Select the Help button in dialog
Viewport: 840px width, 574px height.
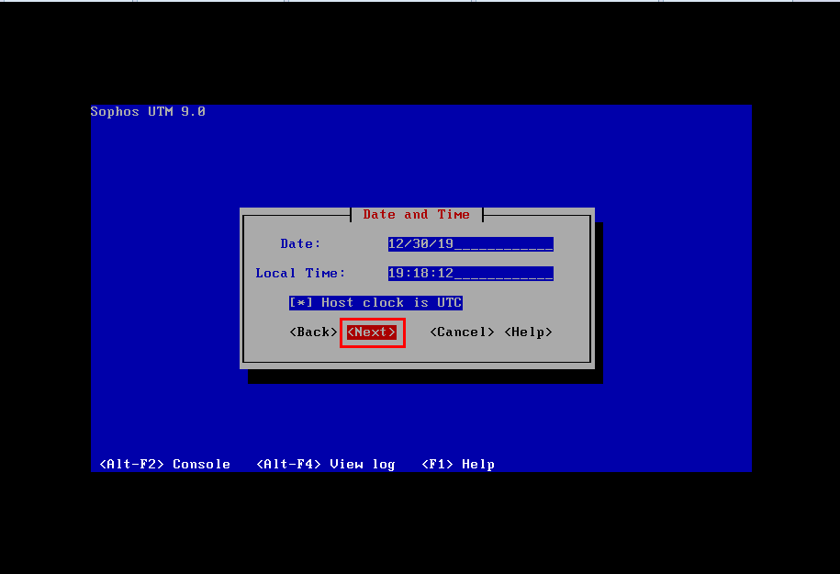(x=528, y=332)
